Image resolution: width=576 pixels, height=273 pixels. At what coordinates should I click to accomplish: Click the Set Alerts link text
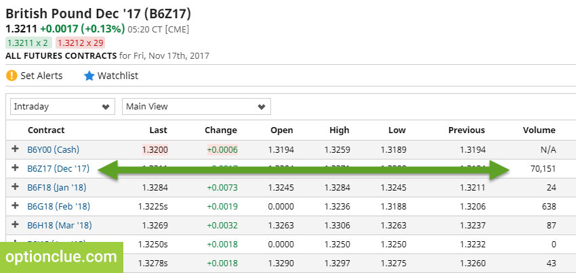click(x=41, y=76)
